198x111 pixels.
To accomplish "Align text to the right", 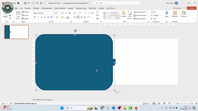I will (81, 17).
